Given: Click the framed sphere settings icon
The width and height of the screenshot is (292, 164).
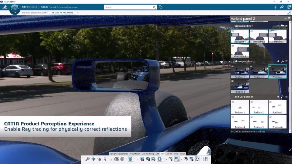Looking at the screenshot, I should (x=154, y=159).
